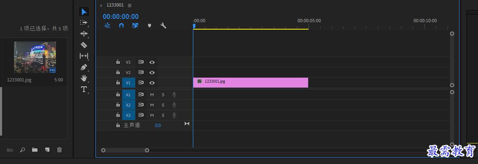
Task: Create new bin with the folder icon
Action: (35, 150)
